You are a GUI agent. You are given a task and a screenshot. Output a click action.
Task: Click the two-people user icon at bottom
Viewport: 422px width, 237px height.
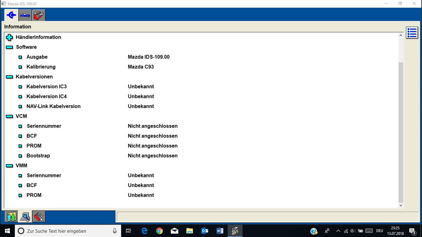tap(11, 216)
